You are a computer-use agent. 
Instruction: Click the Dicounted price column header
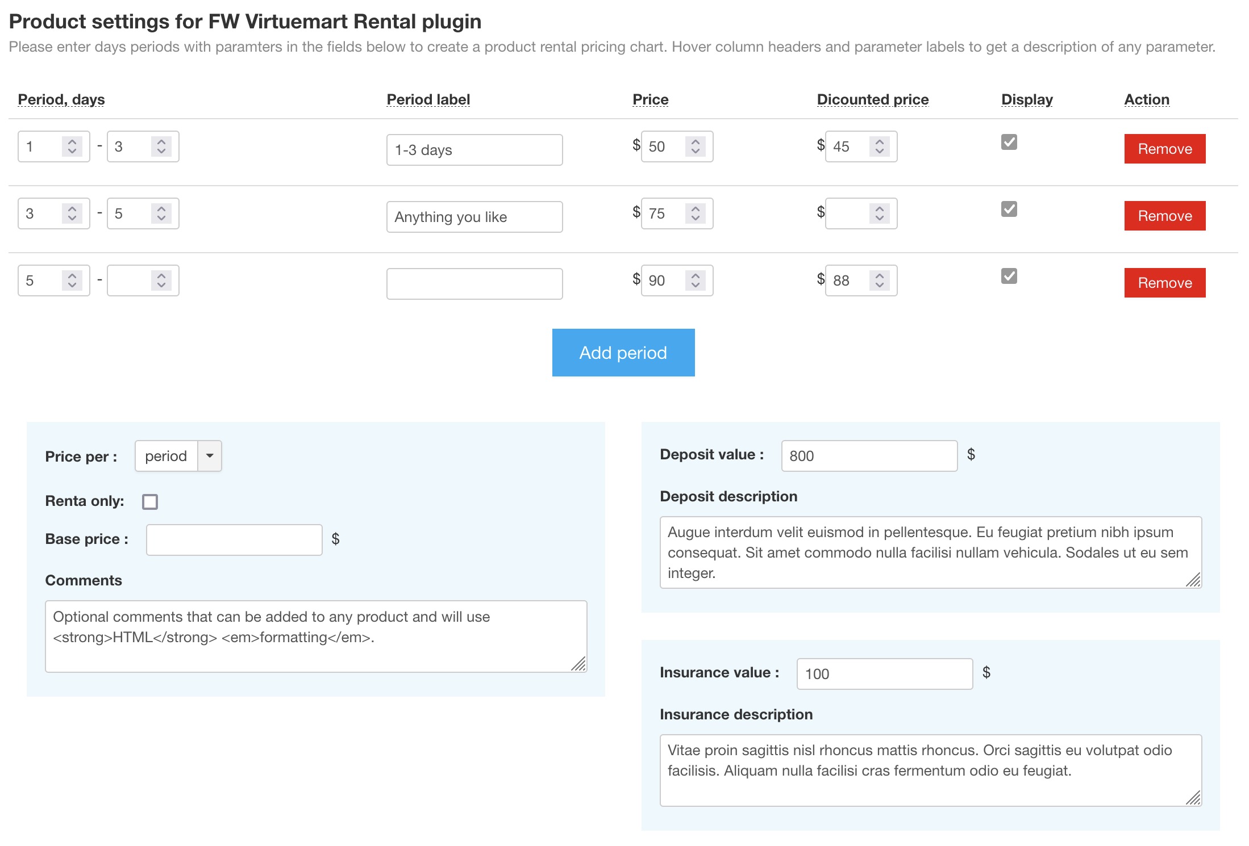coord(872,99)
